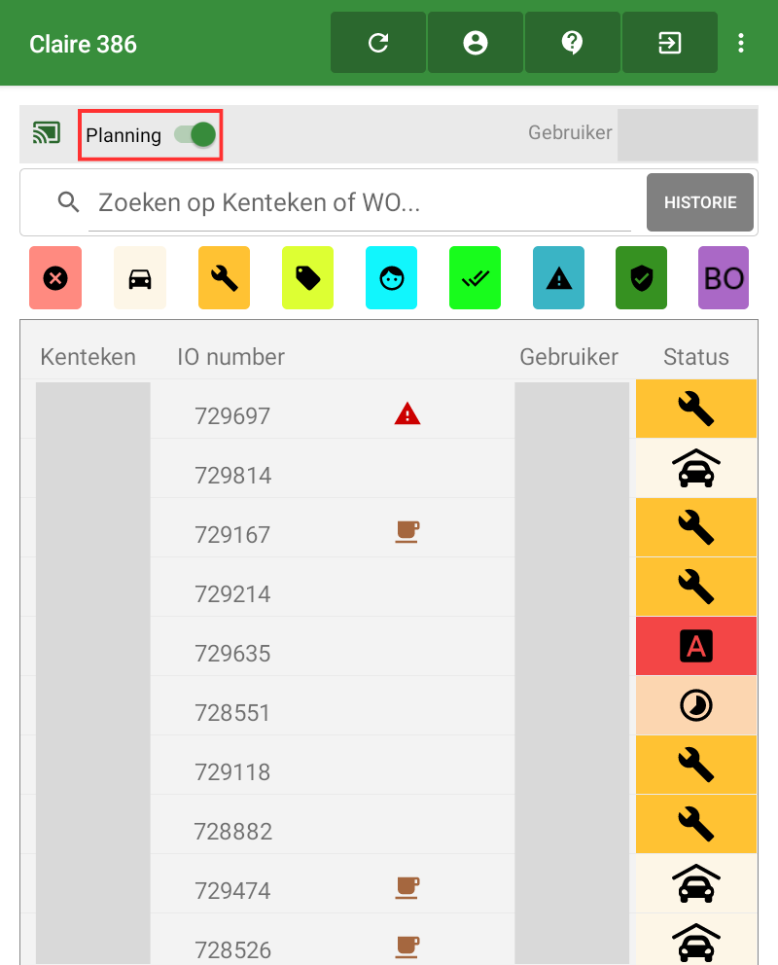Click the red warning icon on 729697

[x=407, y=415]
